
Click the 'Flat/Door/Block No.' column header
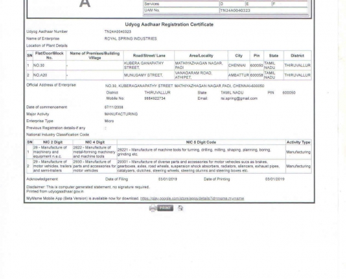[50, 56]
